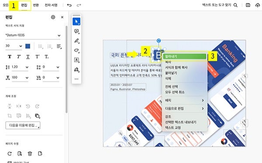Click the undo arrow
The width and height of the screenshot is (262, 163).
(x=69, y=5)
